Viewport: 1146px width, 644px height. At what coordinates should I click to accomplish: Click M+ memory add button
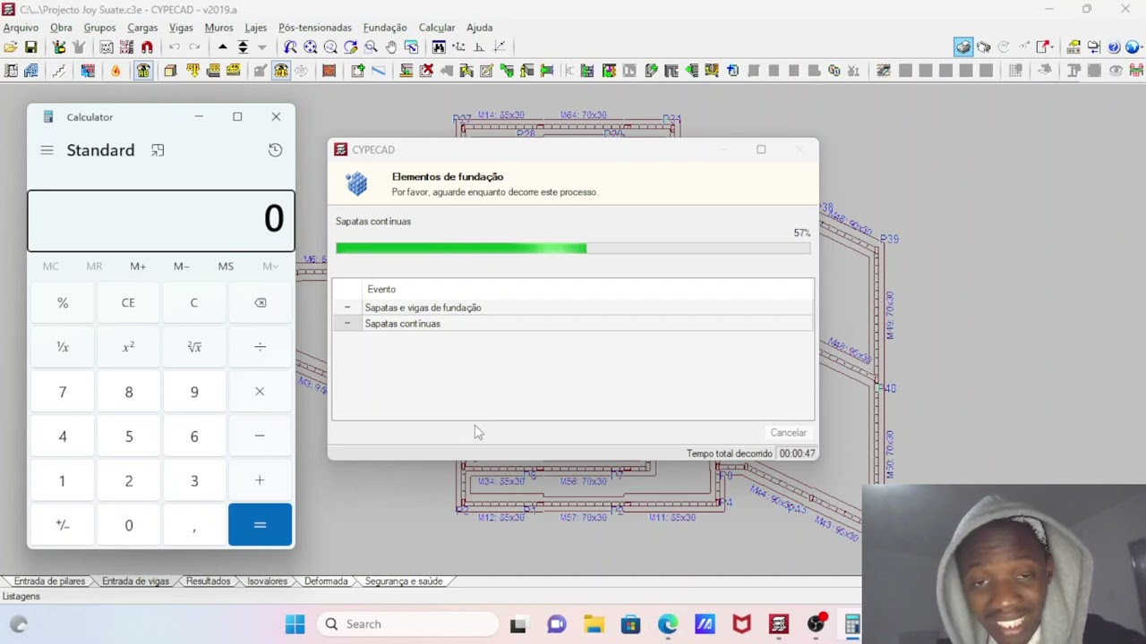pyautogui.click(x=138, y=267)
